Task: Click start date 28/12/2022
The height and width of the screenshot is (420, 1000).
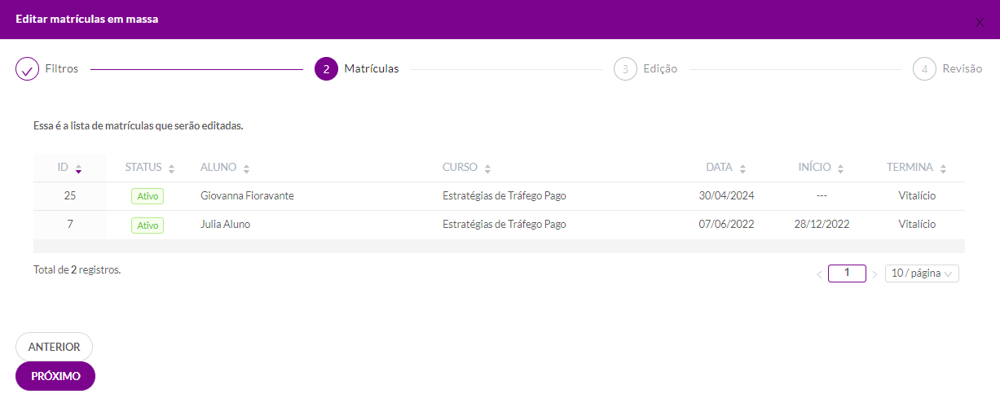Action: click(x=822, y=225)
